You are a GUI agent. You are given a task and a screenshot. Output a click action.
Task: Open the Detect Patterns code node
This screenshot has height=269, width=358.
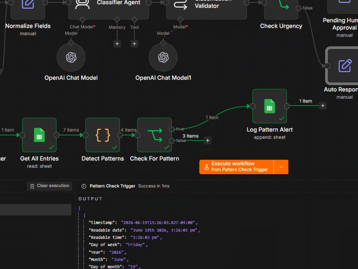pyautogui.click(x=103, y=135)
